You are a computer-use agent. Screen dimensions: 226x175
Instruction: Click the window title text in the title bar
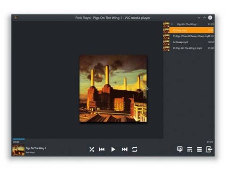click(x=113, y=18)
